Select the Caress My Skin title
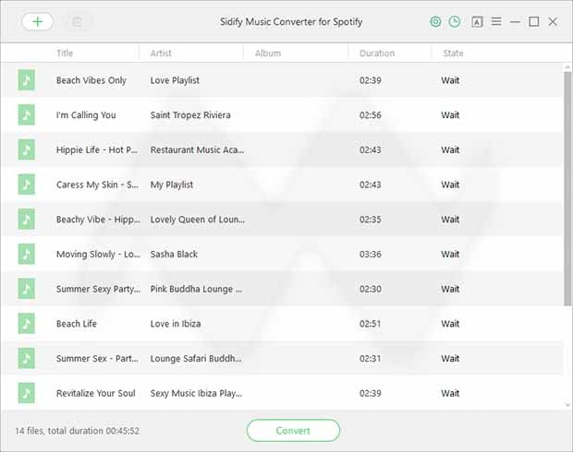Image resolution: width=573 pixels, height=452 pixels. point(97,184)
